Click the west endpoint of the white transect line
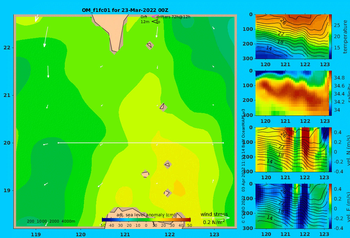The width and height of the screenshot is (350, 238). point(58,143)
